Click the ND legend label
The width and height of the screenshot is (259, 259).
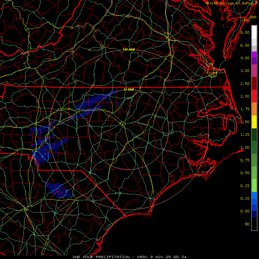point(247,224)
